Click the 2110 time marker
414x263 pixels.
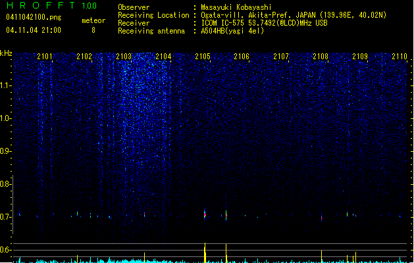click(x=400, y=57)
